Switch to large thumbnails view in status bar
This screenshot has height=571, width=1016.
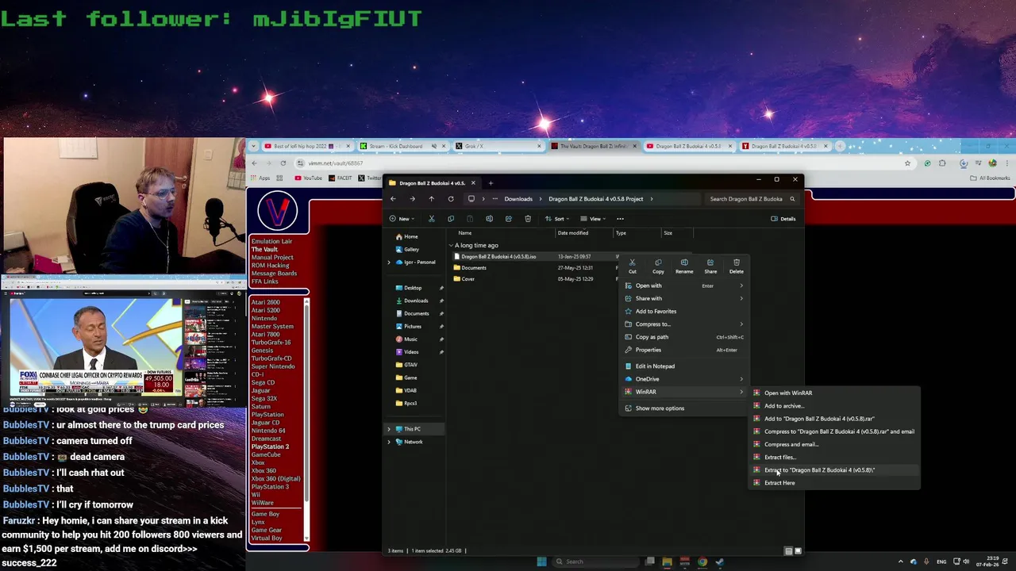click(x=798, y=550)
